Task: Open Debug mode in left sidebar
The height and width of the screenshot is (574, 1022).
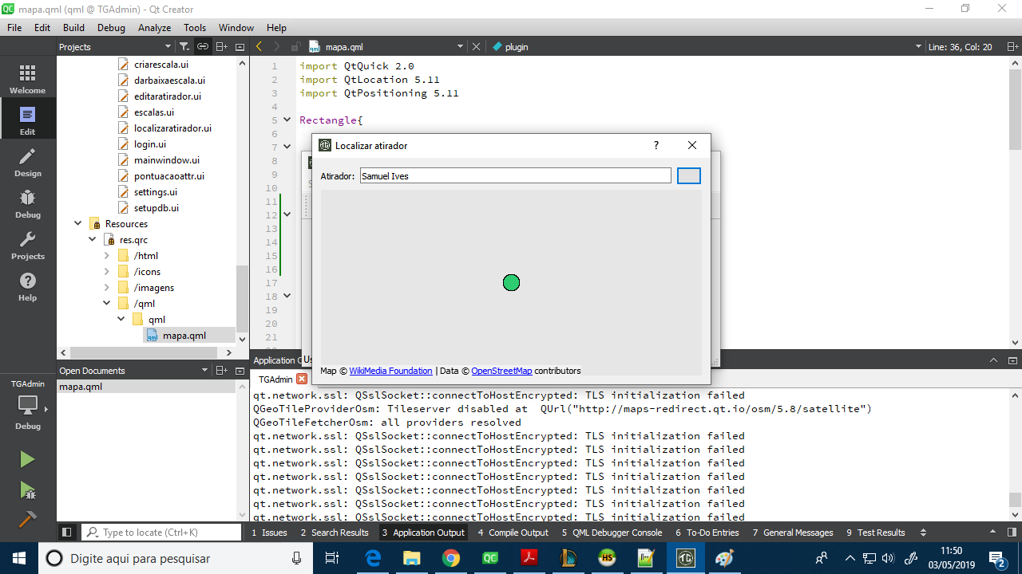Action: pyautogui.click(x=27, y=203)
